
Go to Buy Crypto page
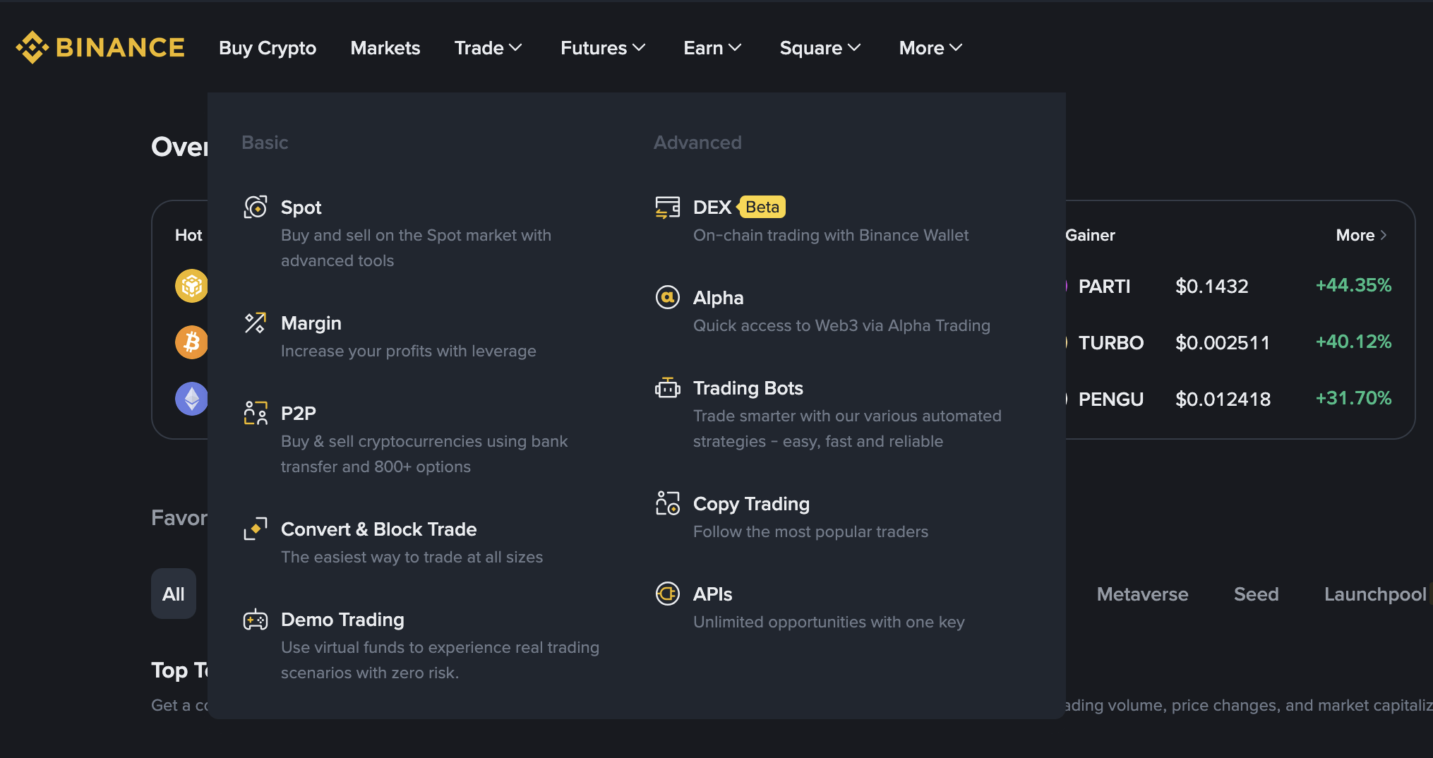pos(268,47)
